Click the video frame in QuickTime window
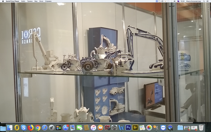Viewport: 211px width, 132px height. pyautogui.click(x=105, y=62)
